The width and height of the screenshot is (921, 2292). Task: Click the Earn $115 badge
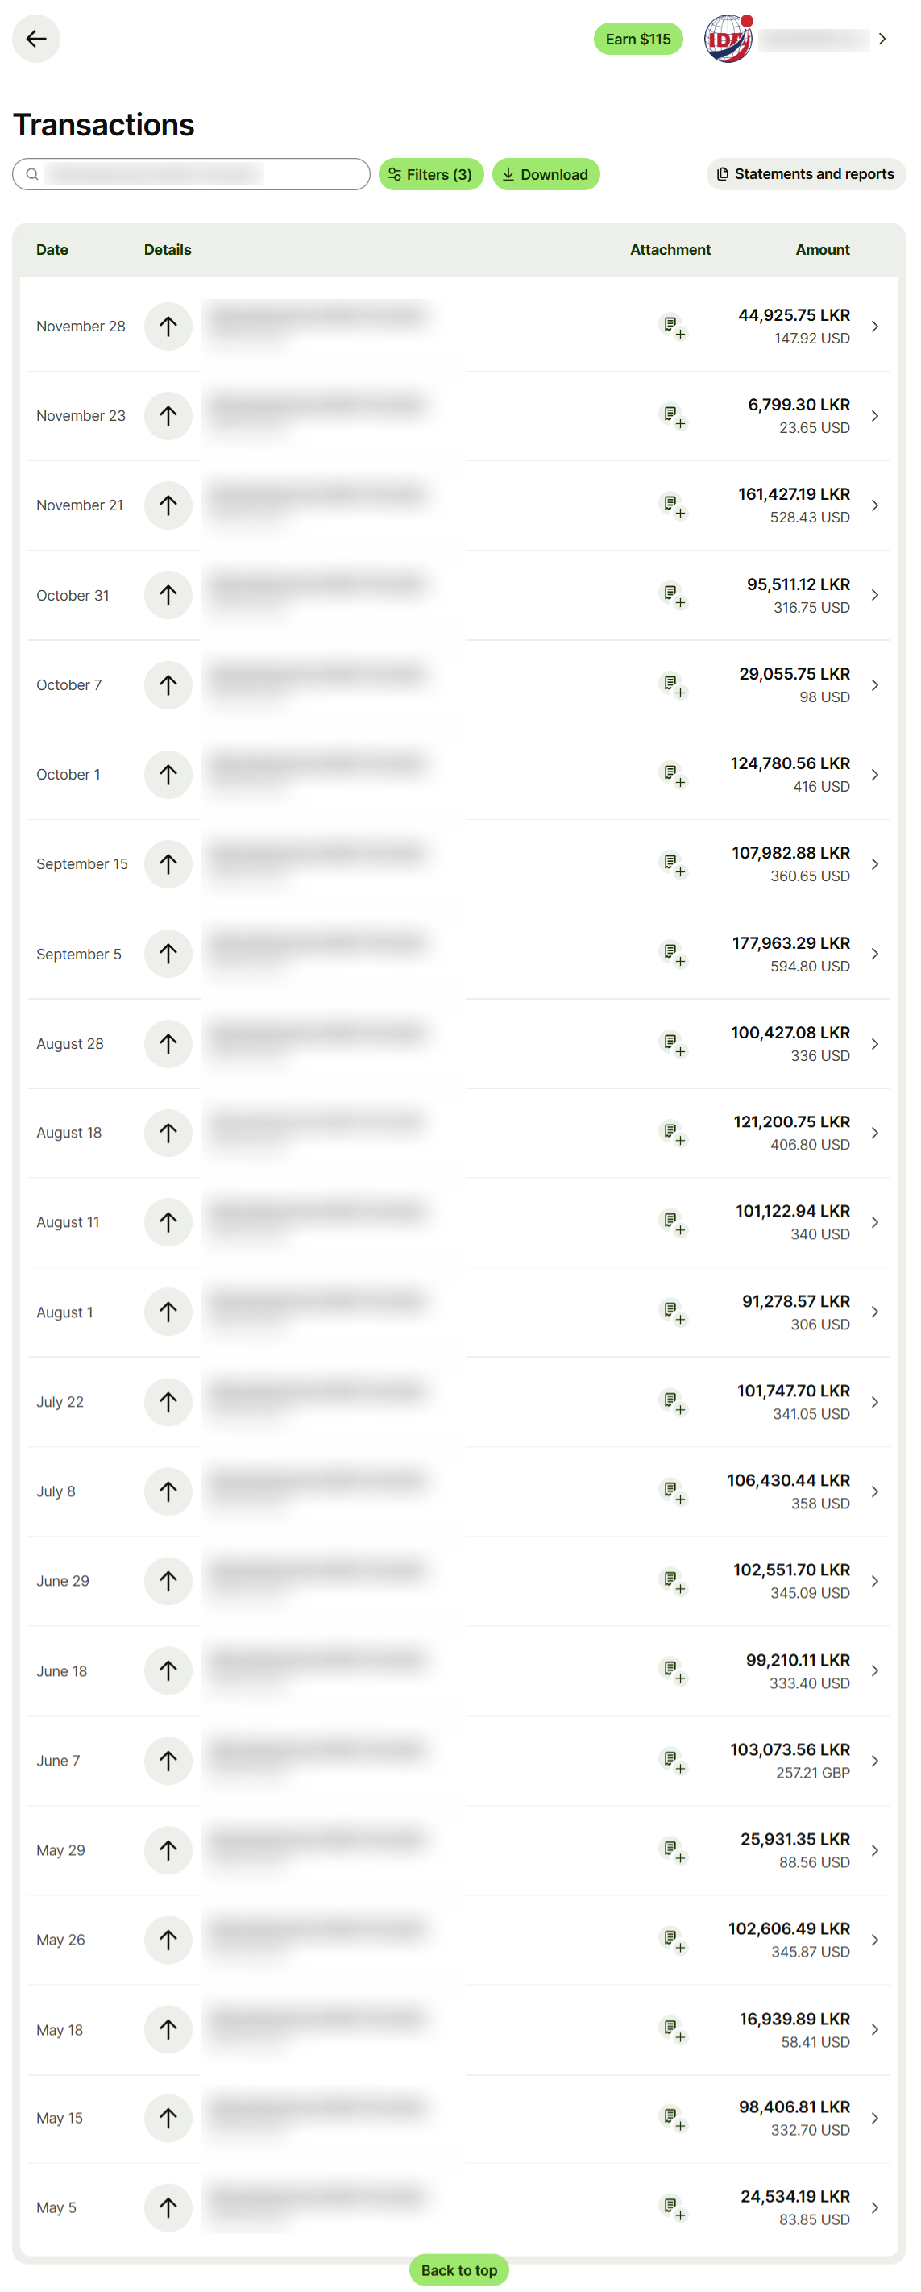pos(637,38)
